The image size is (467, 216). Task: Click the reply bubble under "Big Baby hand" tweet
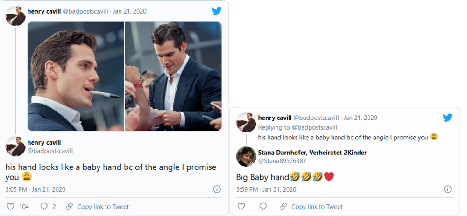coord(263,207)
